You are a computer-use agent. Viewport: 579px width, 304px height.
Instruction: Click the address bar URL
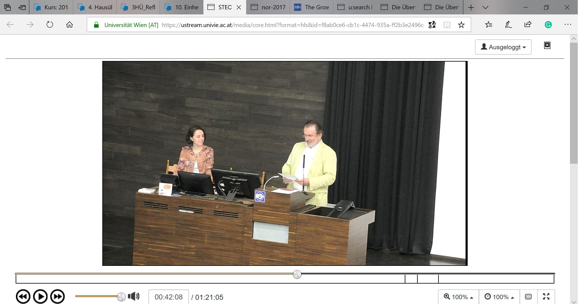coord(293,25)
